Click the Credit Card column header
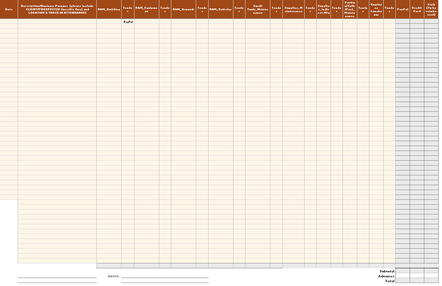442x286 pixels. pos(417,9)
